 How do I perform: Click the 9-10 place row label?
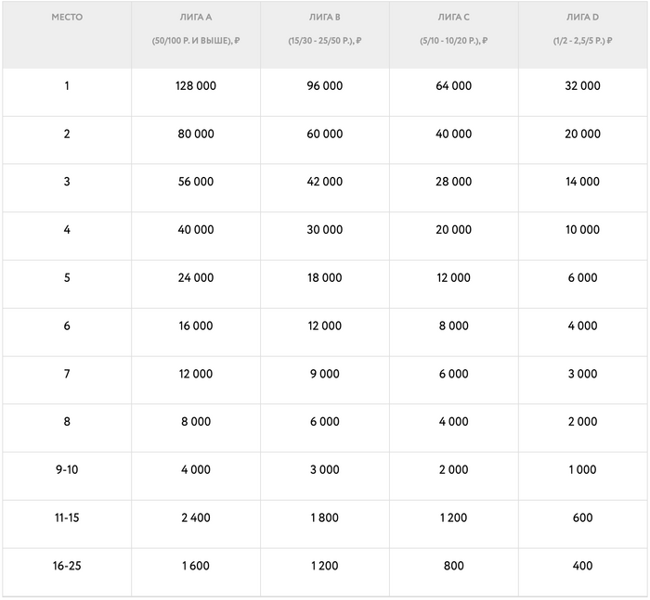pyautogui.click(x=67, y=470)
